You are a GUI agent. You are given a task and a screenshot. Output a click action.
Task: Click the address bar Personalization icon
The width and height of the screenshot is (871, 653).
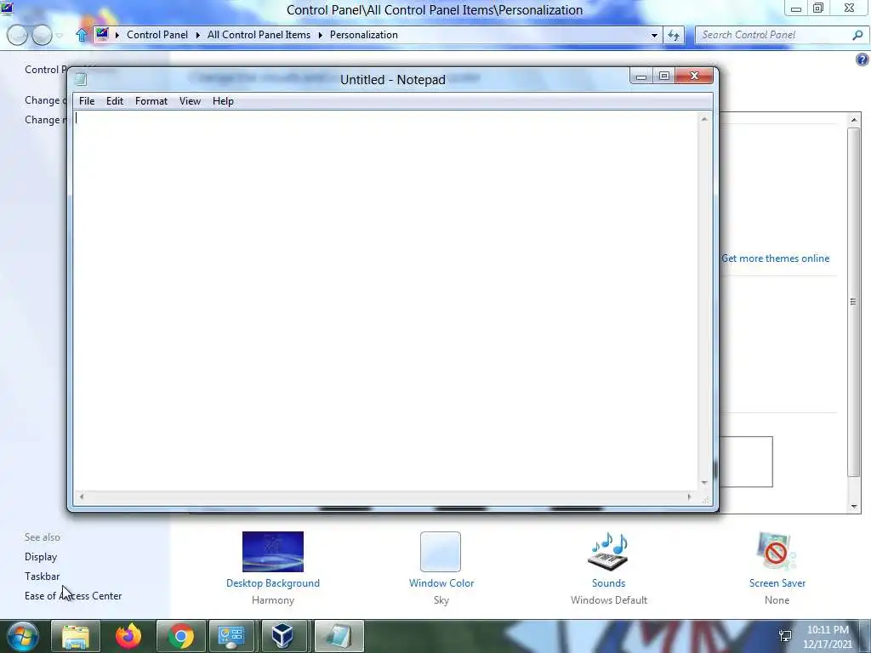click(102, 34)
